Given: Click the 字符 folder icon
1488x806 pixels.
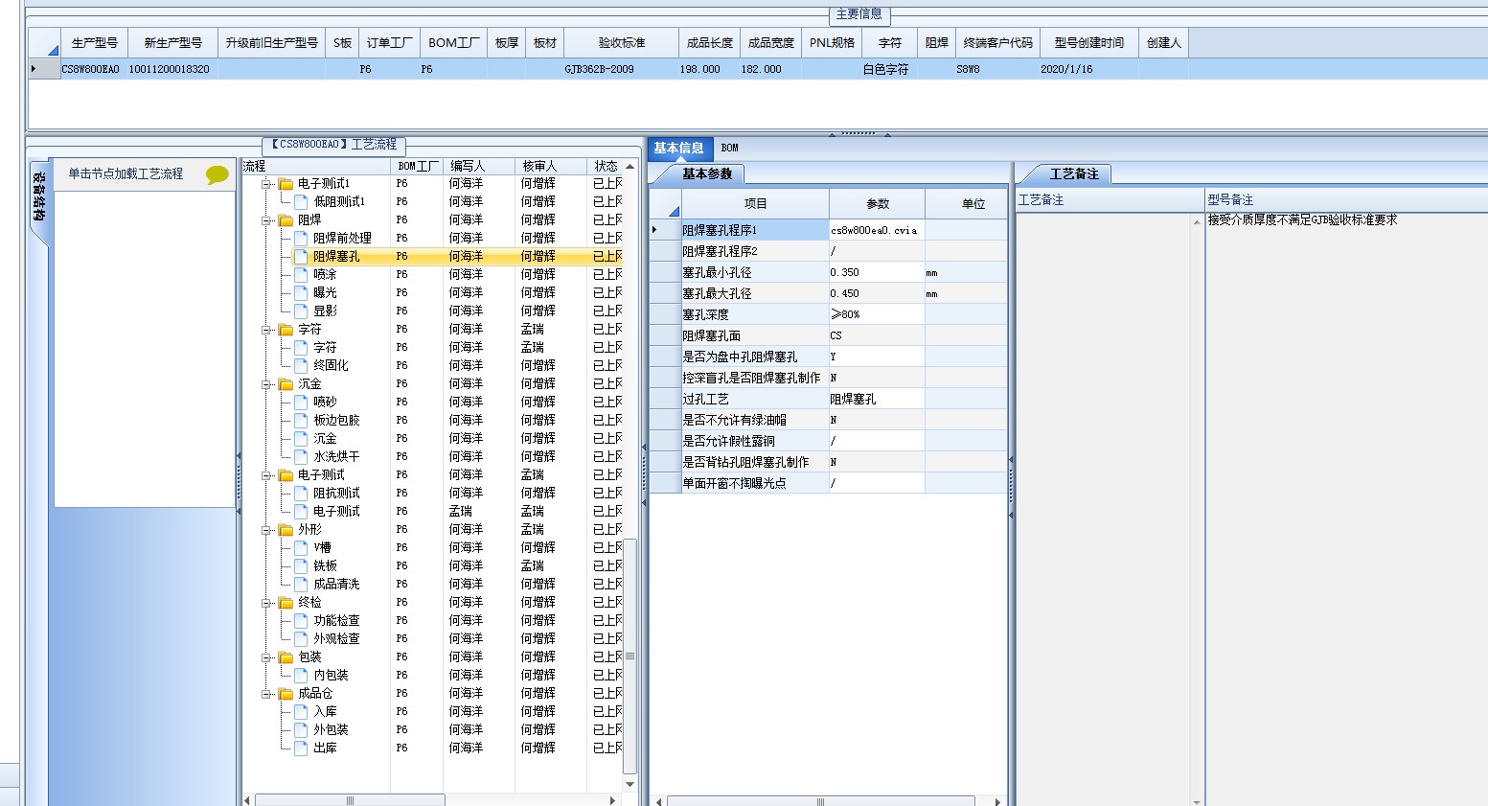Looking at the screenshot, I should [286, 330].
